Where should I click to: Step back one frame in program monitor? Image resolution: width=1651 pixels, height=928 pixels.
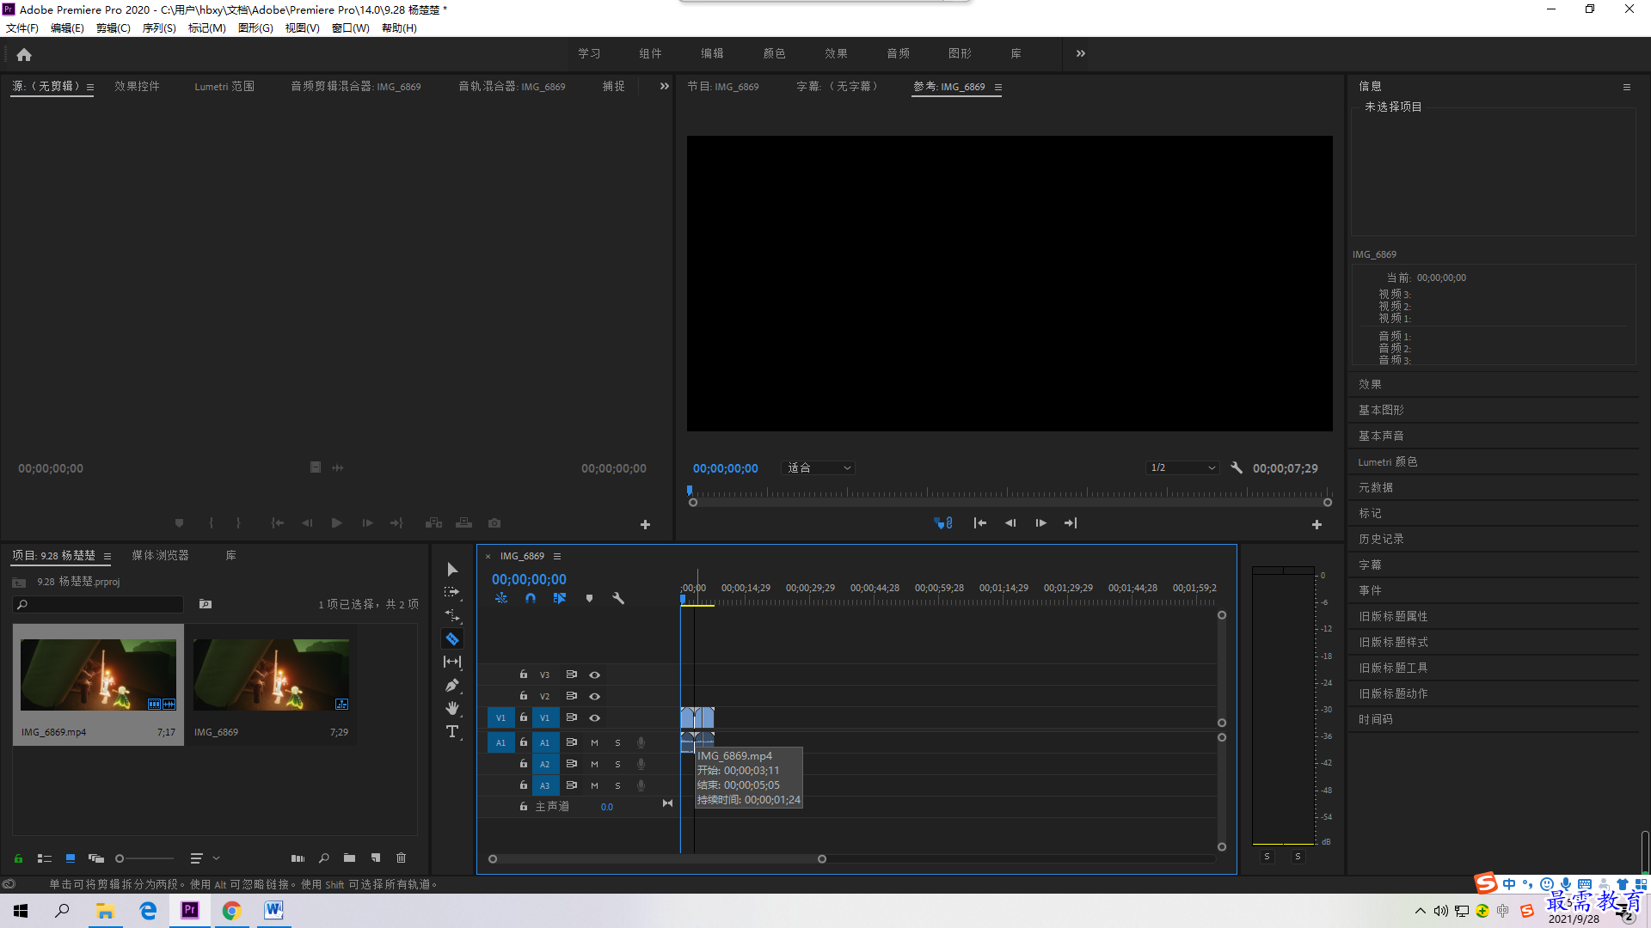1010,522
